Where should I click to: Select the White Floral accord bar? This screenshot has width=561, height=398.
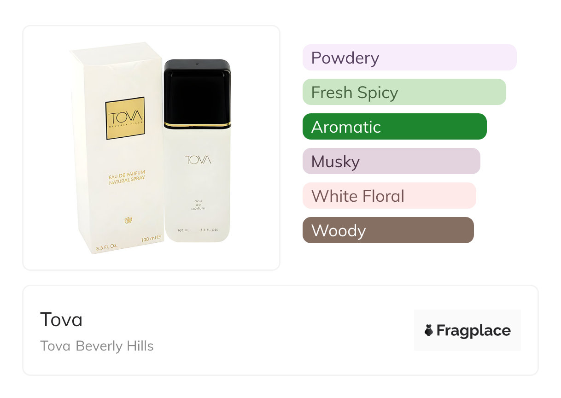click(389, 196)
